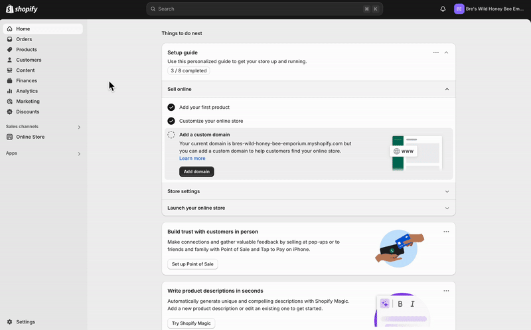Image resolution: width=531 pixels, height=330 pixels.
Task: Click the Marketing target icon
Action: (10, 102)
